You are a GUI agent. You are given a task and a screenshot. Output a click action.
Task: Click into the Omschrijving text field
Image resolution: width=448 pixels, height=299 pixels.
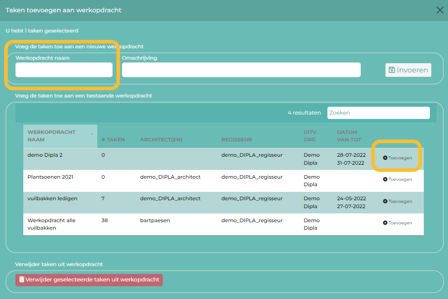pyautogui.click(x=241, y=70)
